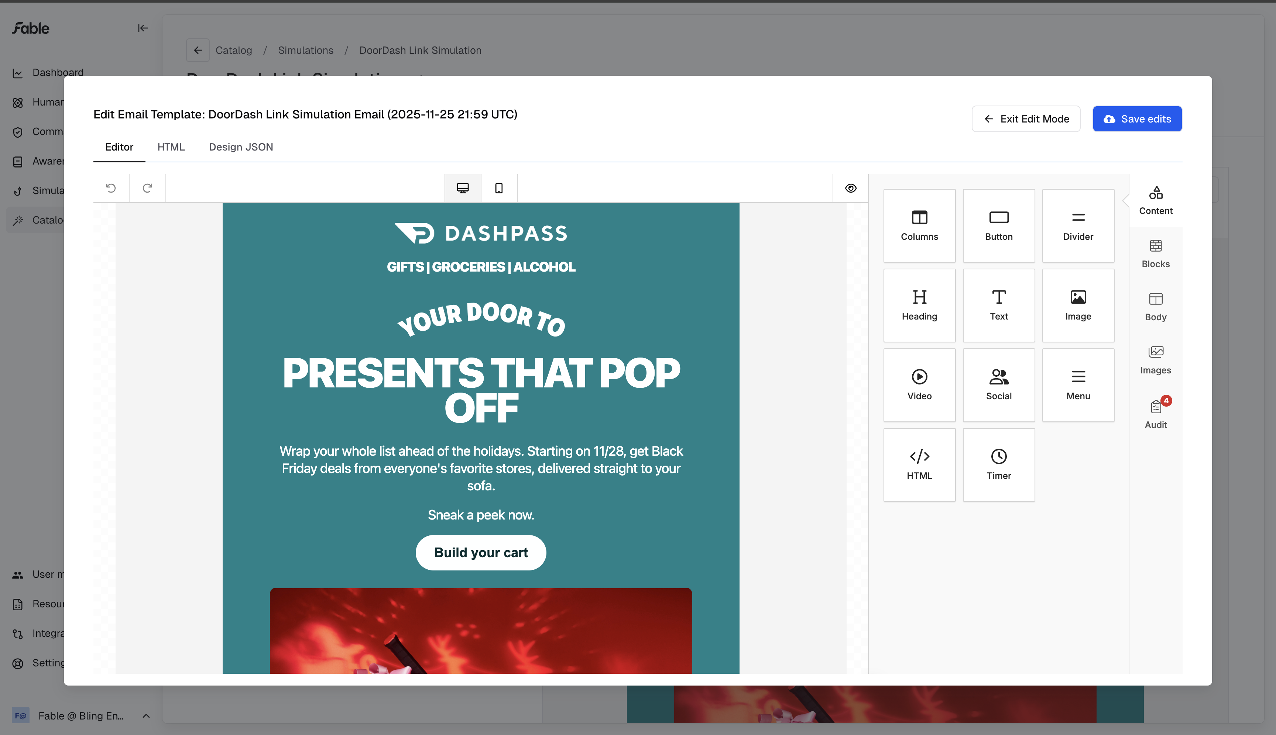Open the Images panel
This screenshot has width=1276, height=735.
click(x=1156, y=360)
